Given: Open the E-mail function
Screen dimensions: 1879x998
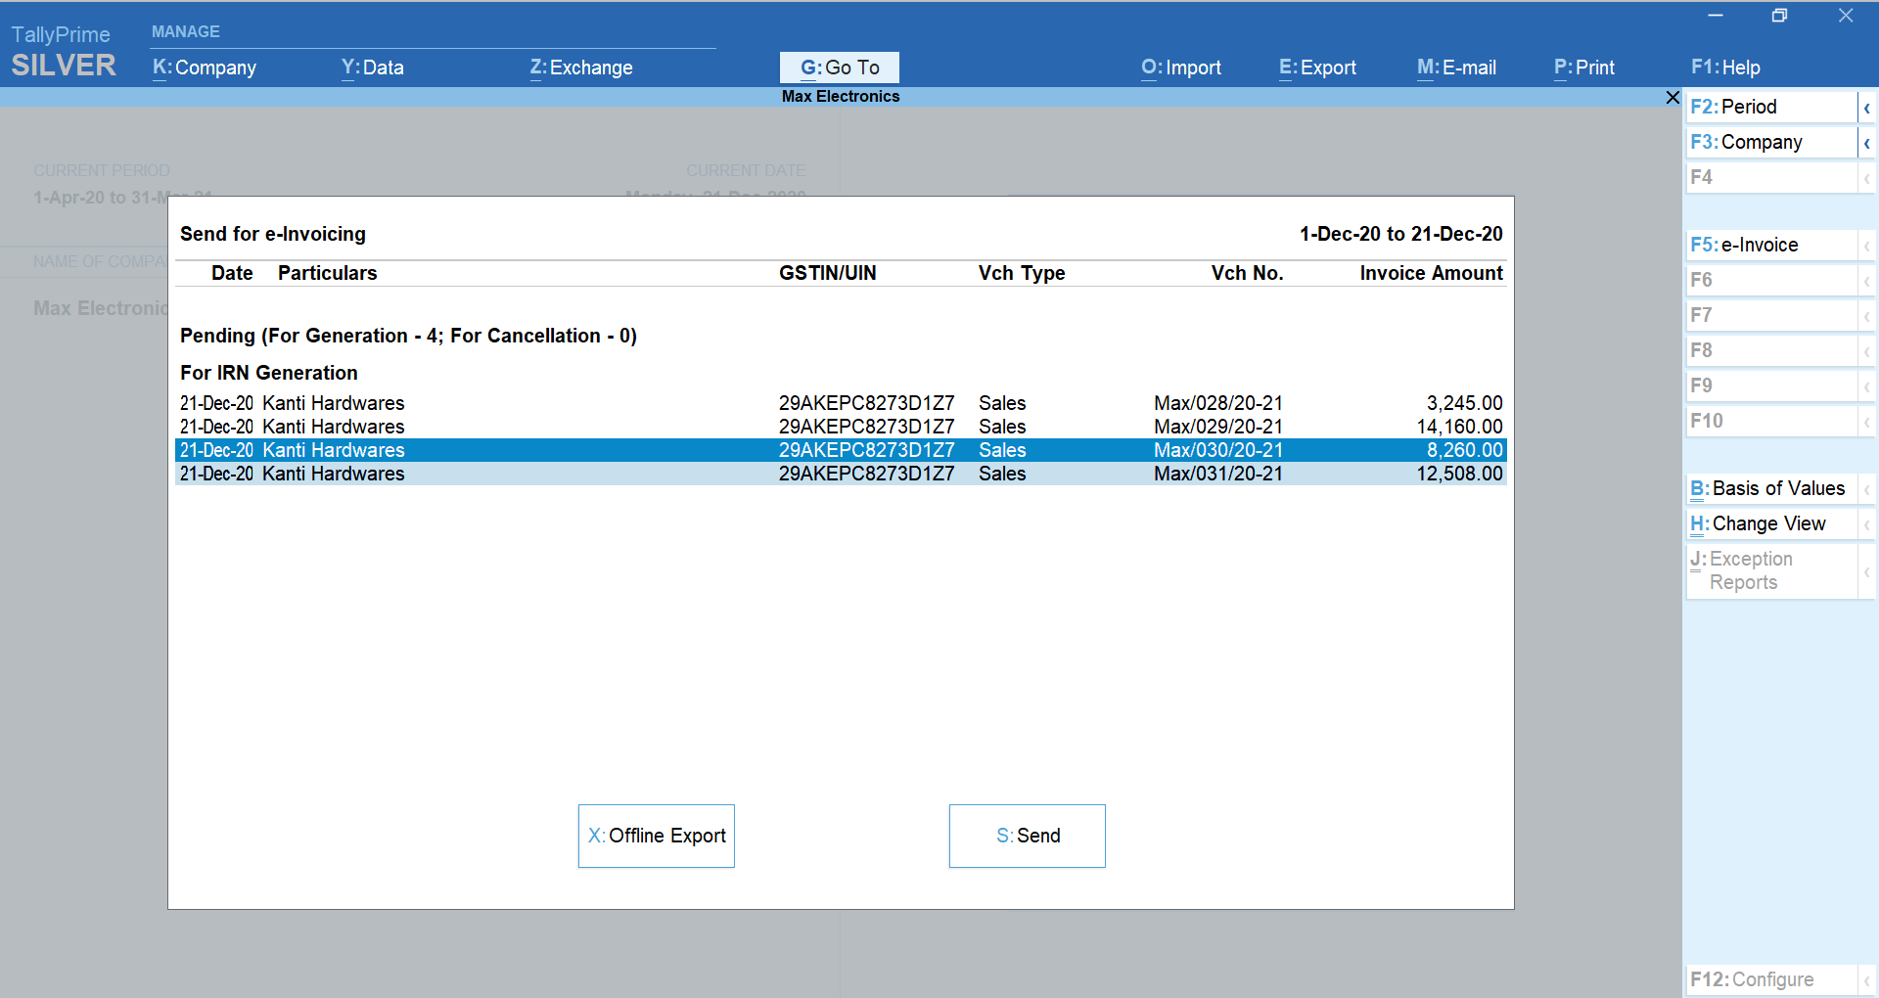Looking at the screenshot, I should (1455, 67).
